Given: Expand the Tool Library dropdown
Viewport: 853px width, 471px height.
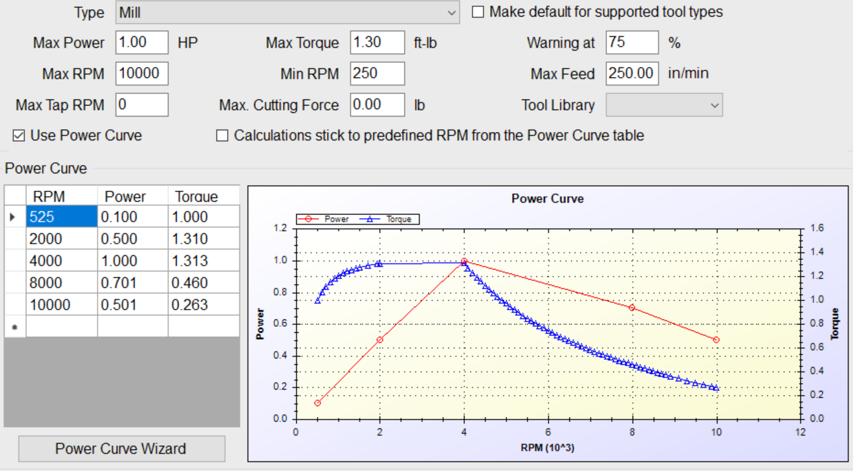Looking at the screenshot, I should point(664,105).
